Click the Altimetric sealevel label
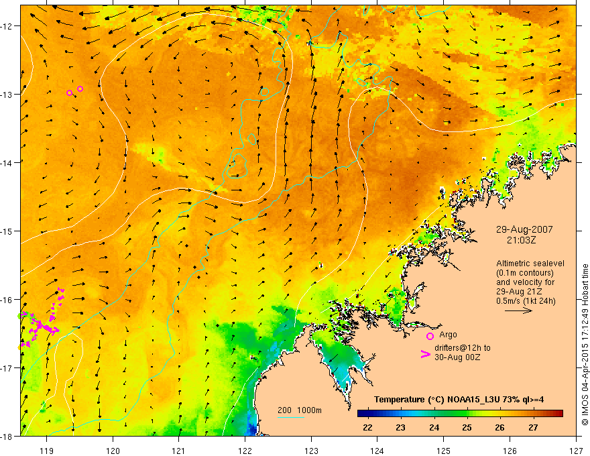This screenshot has width=590, height=456. point(530,264)
